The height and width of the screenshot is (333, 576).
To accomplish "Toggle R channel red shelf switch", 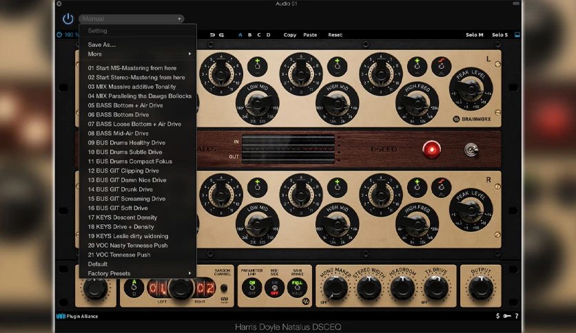I will (x=441, y=187).
